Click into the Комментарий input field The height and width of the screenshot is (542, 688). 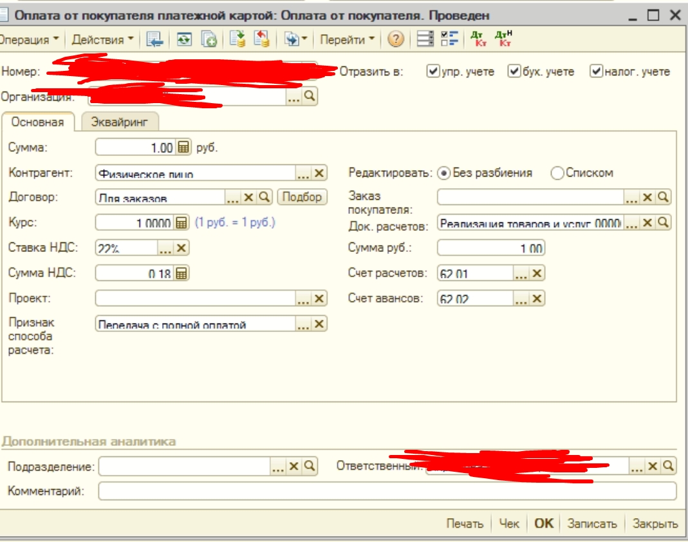point(386,491)
